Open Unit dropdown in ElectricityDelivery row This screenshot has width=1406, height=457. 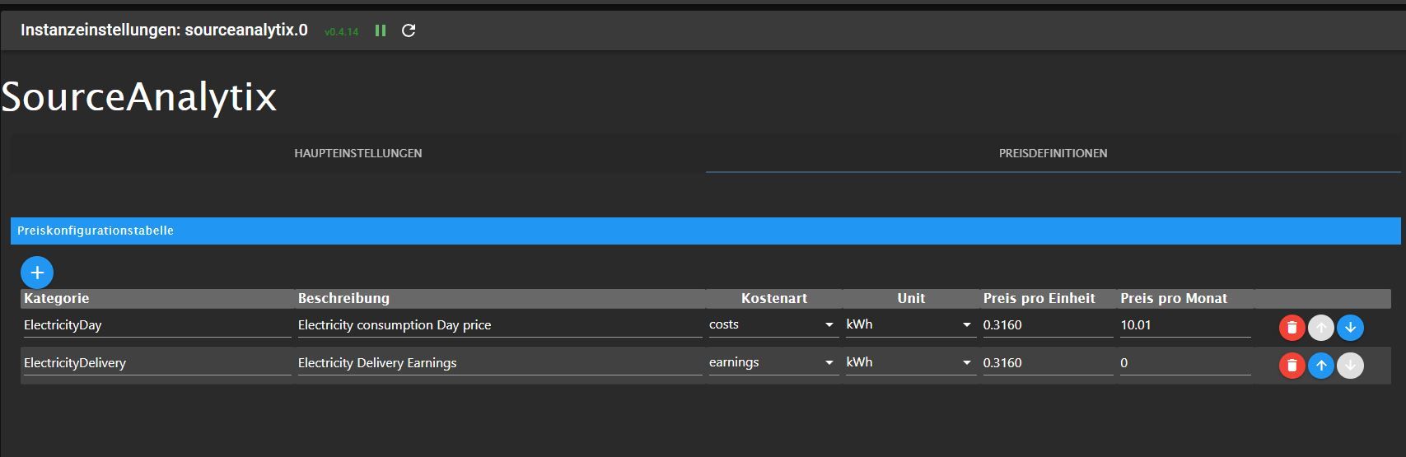[x=910, y=362]
